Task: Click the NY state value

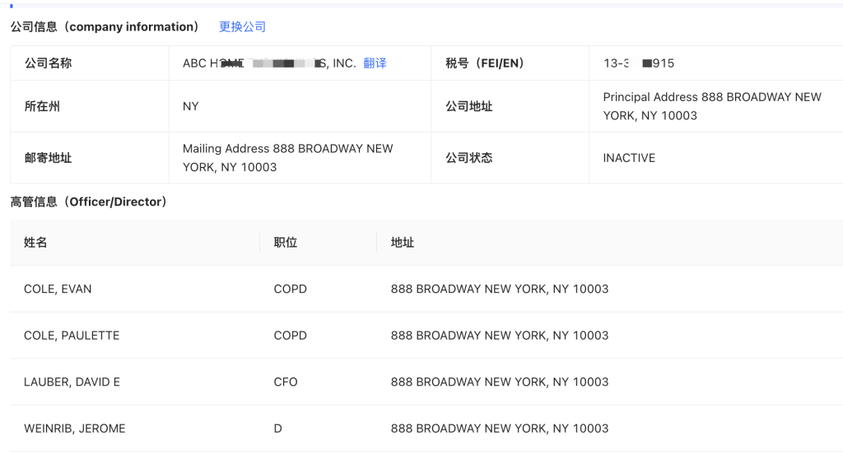Action: tap(191, 106)
